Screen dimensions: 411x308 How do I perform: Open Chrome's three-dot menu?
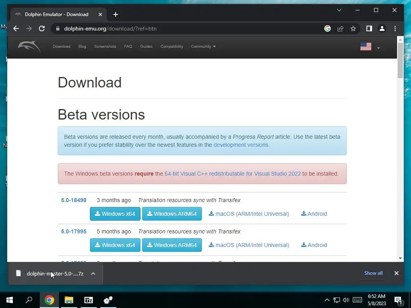coord(395,28)
